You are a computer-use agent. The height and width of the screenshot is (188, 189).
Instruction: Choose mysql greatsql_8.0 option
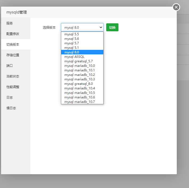coord(82,84)
